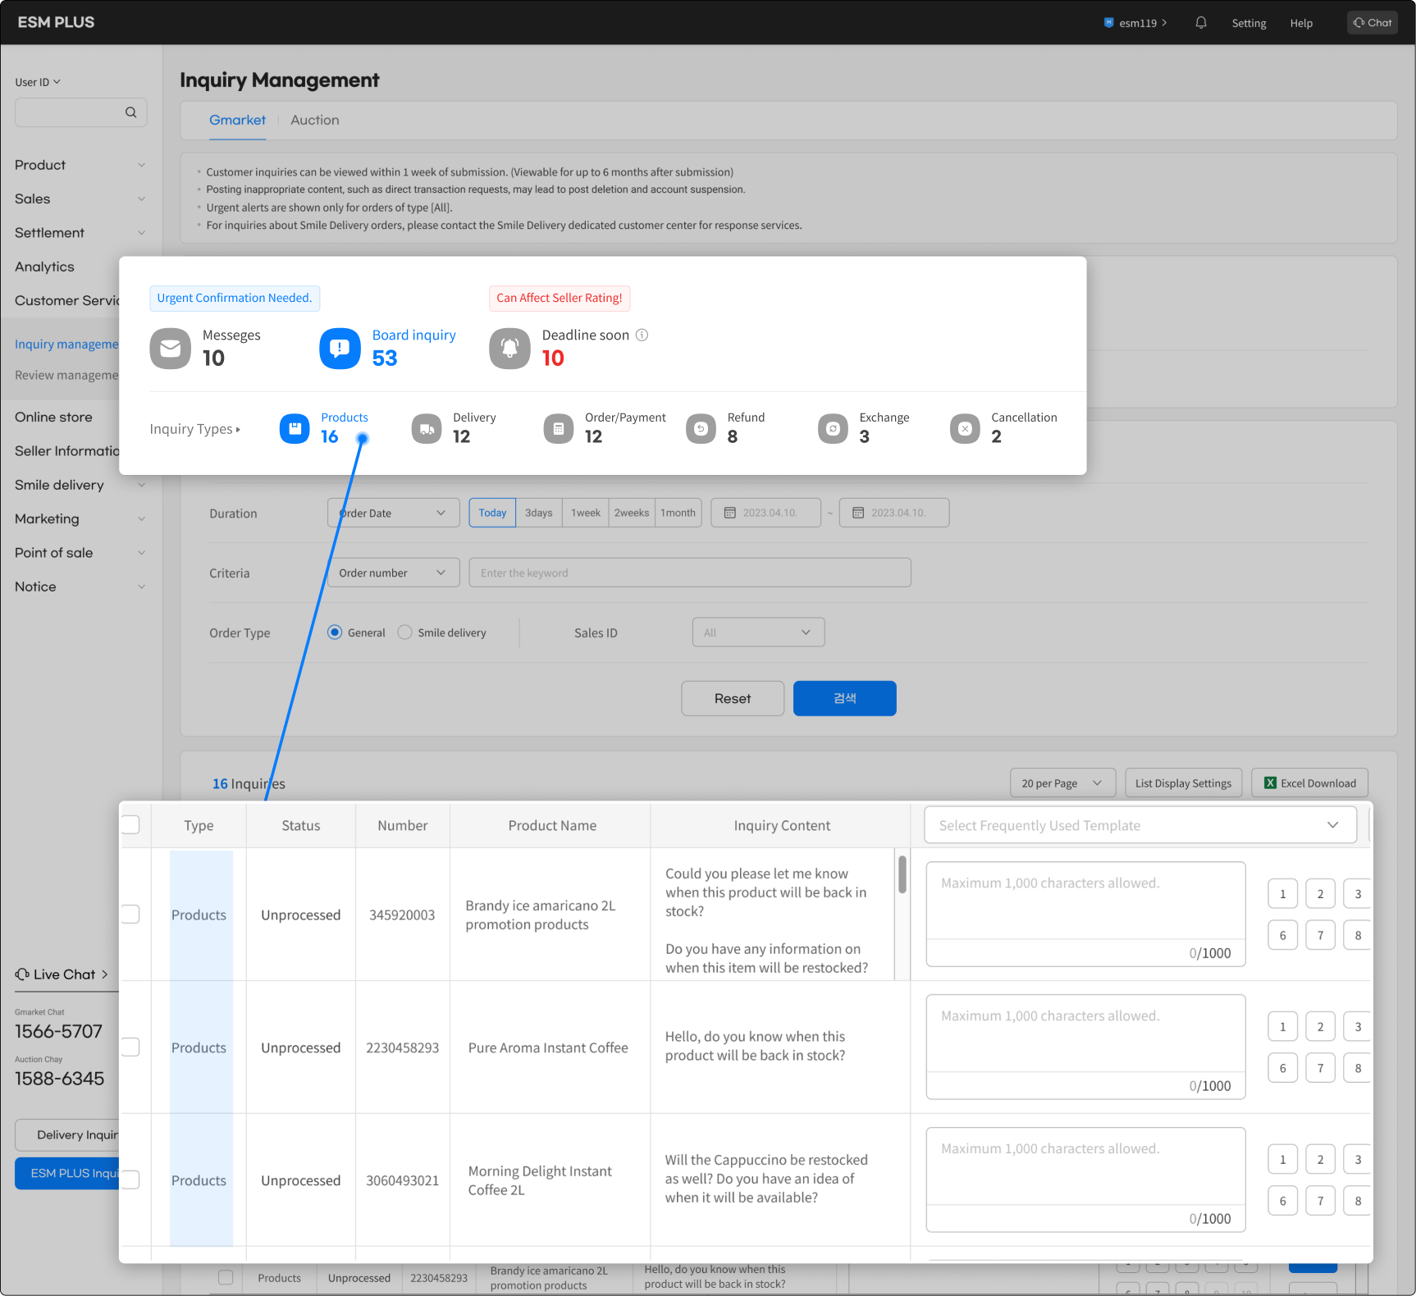Click the Messages envelope icon
Viewport: 1416px width, 1296px height.
click(x=170, y=349)
